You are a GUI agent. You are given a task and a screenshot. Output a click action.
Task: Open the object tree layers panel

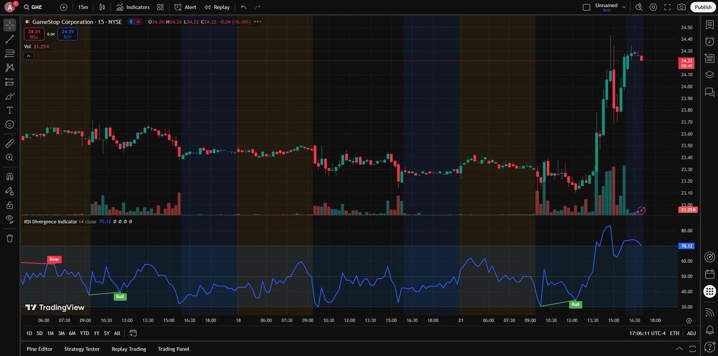tap(710, 75)
